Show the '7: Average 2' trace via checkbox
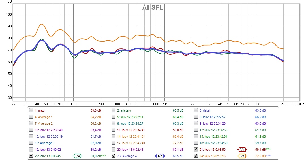Screen dimensions: 306x160 tap(31, 123)
